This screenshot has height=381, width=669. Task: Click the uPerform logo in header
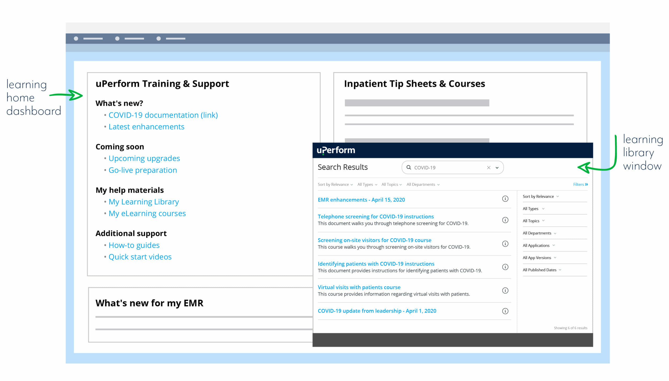[336, 150]
